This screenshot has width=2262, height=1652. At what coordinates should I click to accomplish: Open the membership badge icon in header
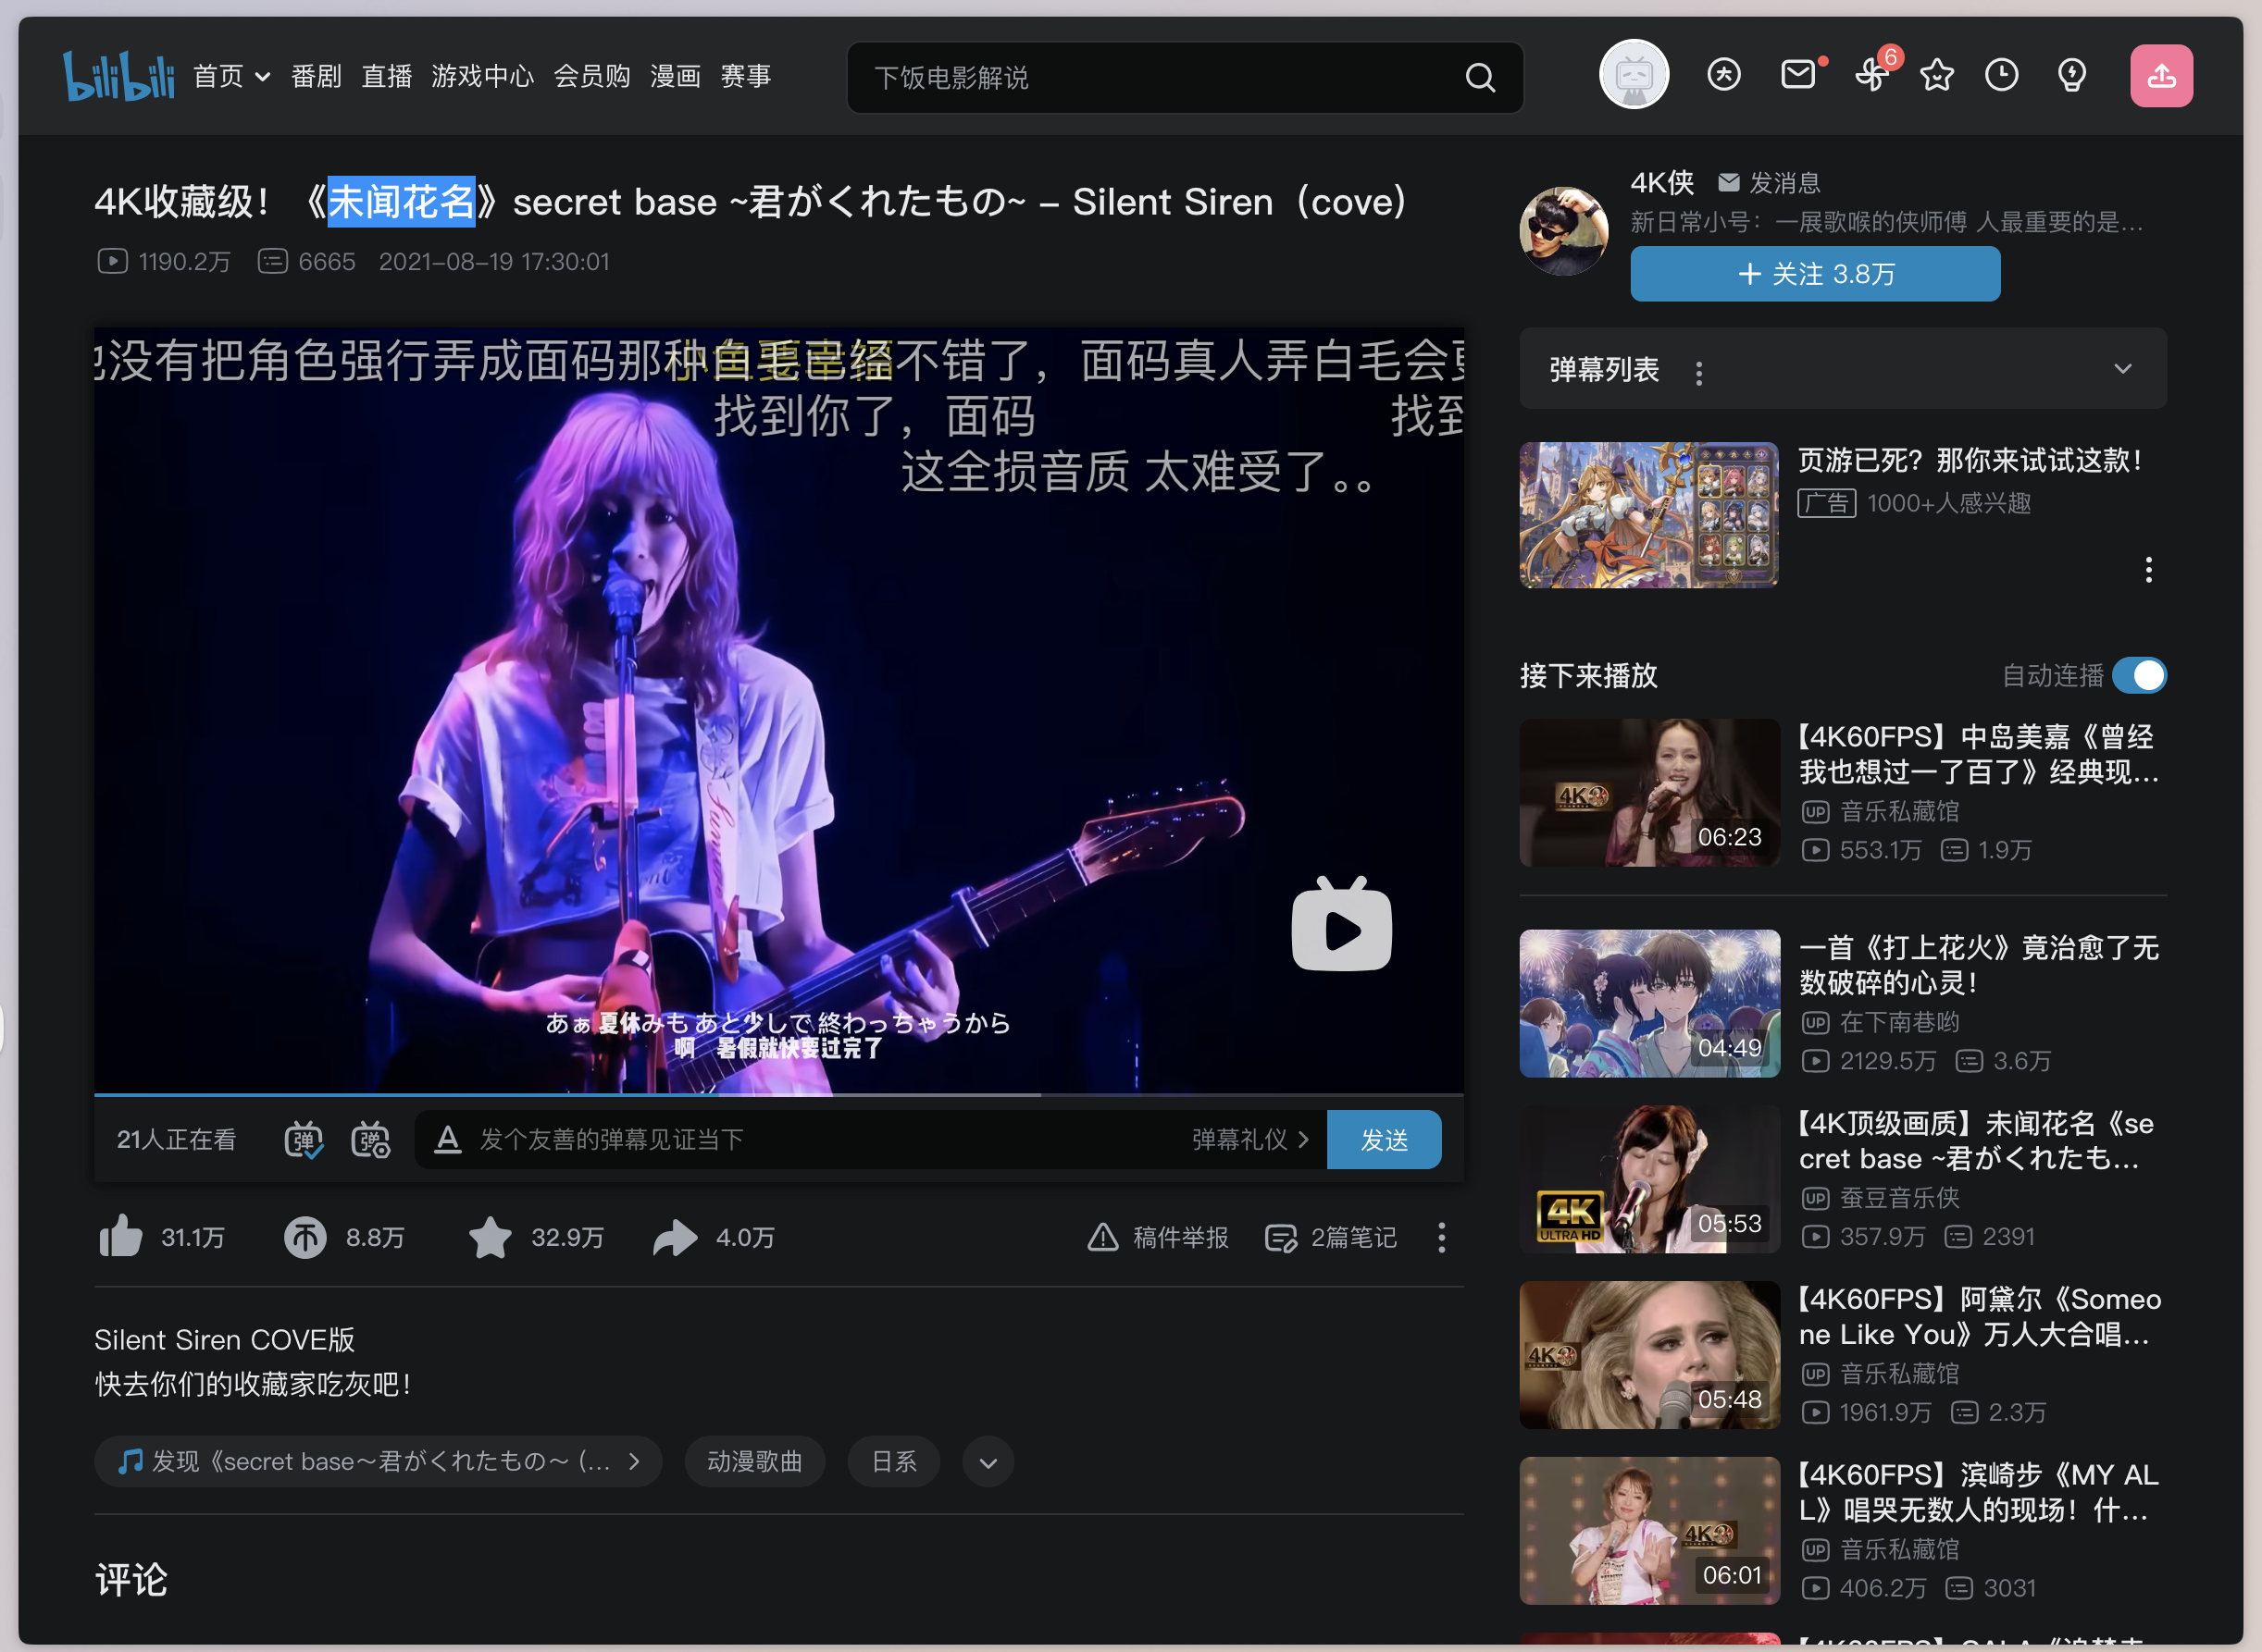coord(1723,74)
